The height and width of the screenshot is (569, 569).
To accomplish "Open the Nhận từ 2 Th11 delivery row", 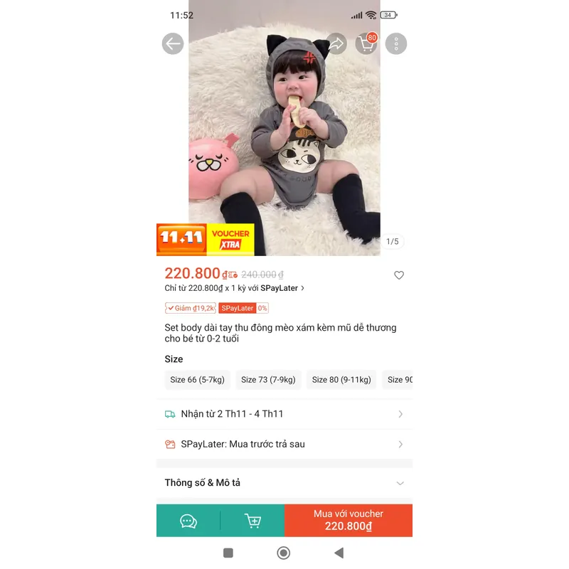I will (x=284, y=414).
